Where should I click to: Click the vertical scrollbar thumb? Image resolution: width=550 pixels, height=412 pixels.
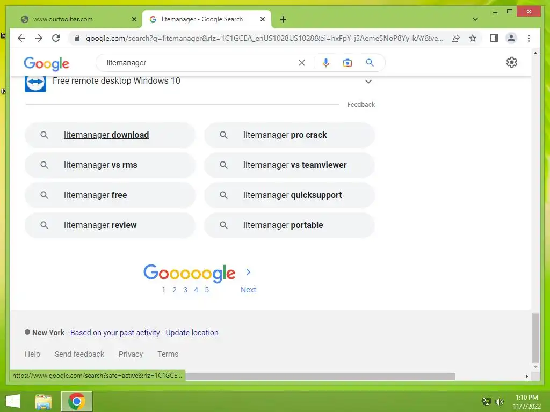tap(535, 338)
